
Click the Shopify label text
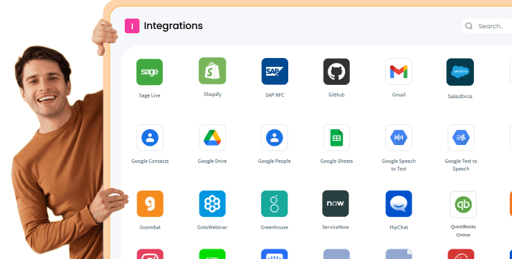(x=212, y=95)
